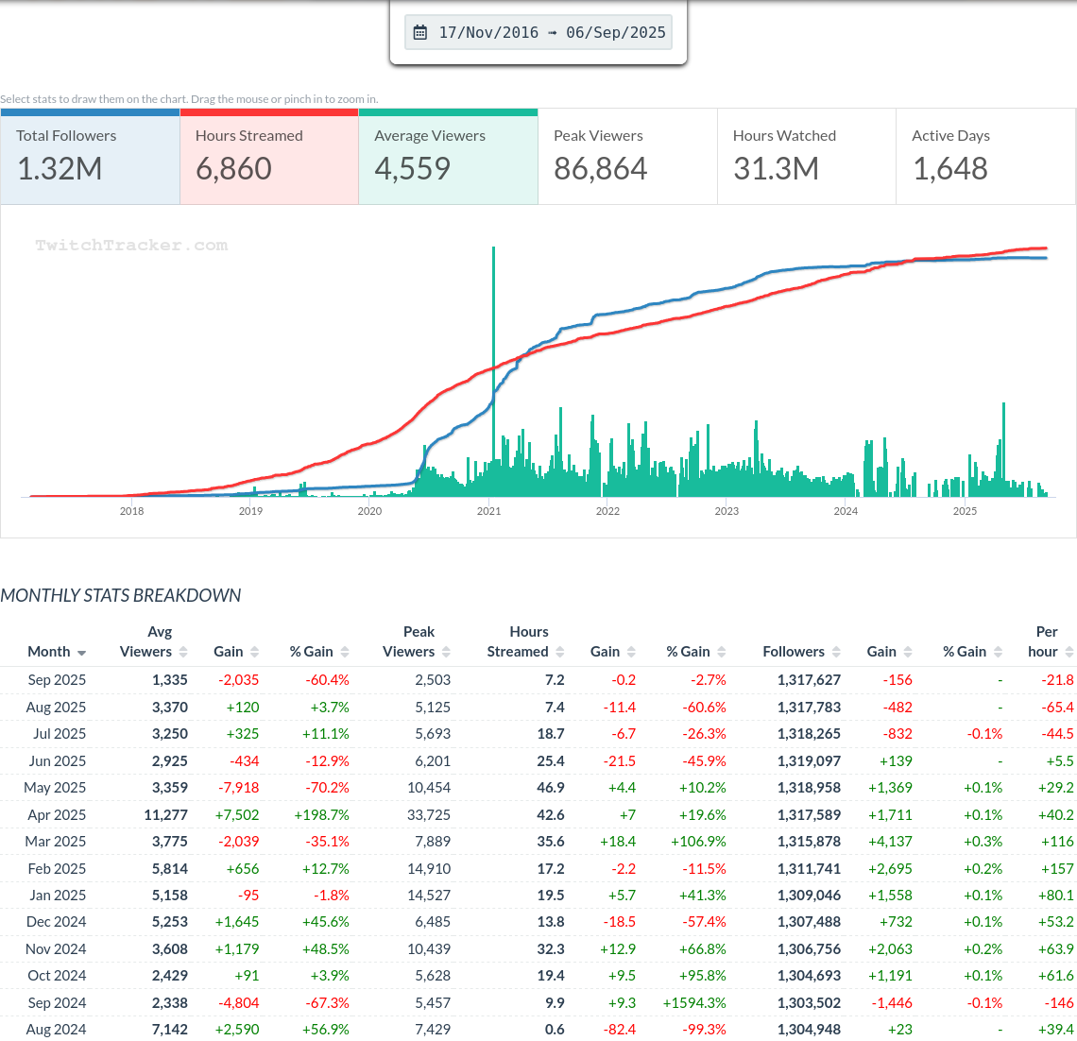Click the average viewers value 11,277
Screen dimensions: 1077x1041
pyautogui.click(x=165, y=815)
